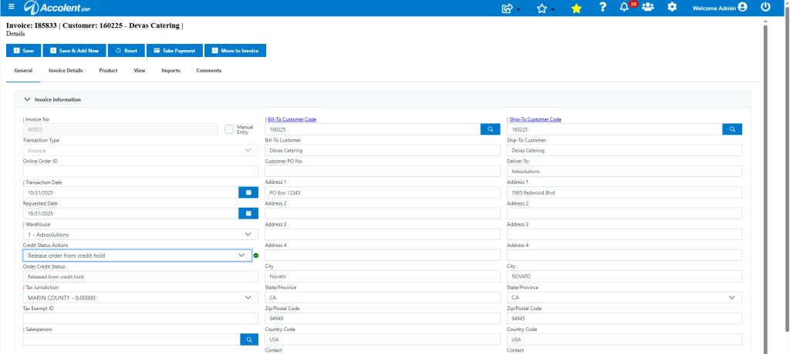Click the Online Order ID field

[140, 172]
